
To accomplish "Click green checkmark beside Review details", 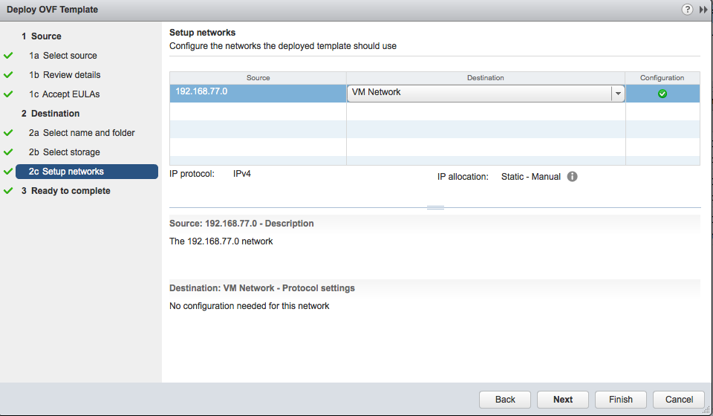I will [8, 74].
